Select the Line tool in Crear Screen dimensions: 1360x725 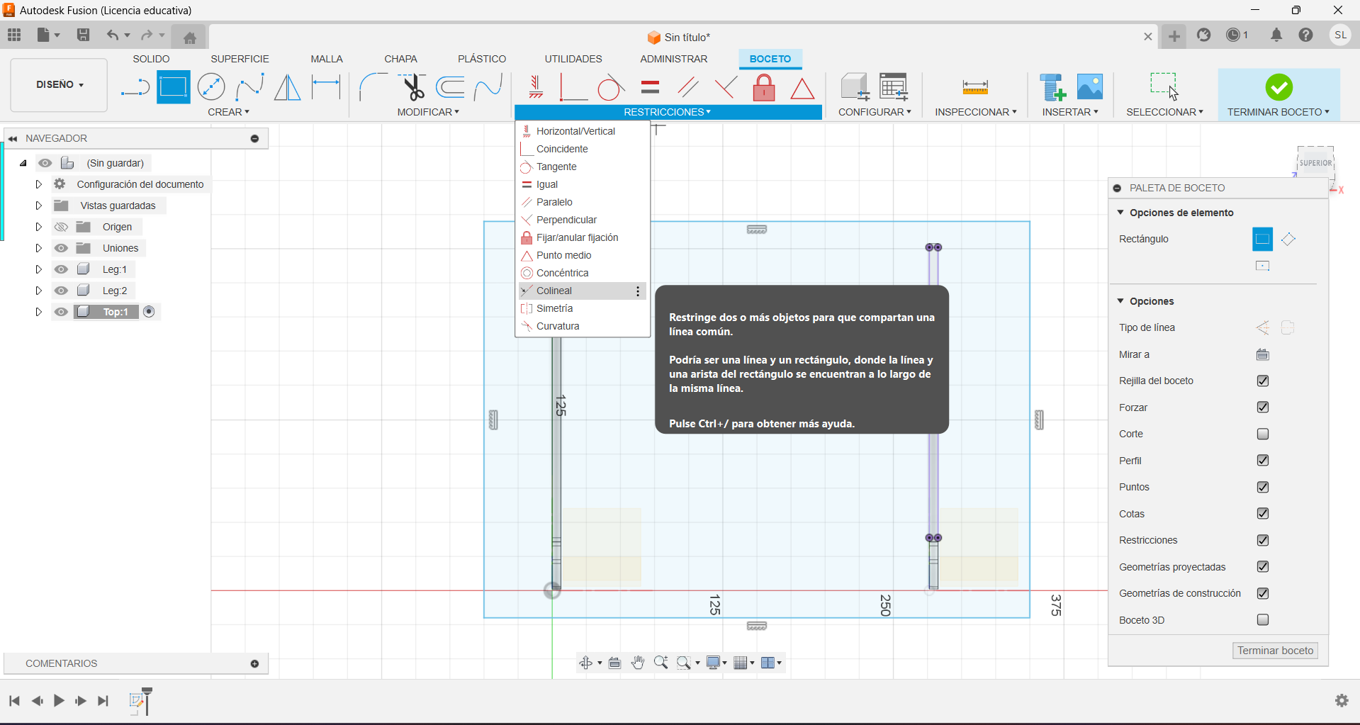click(x=135, y=88)
